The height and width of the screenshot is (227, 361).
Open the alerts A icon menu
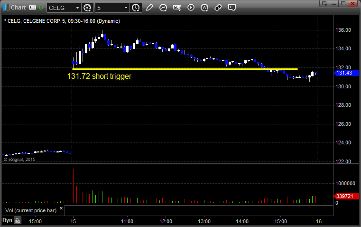click(204, 8)
